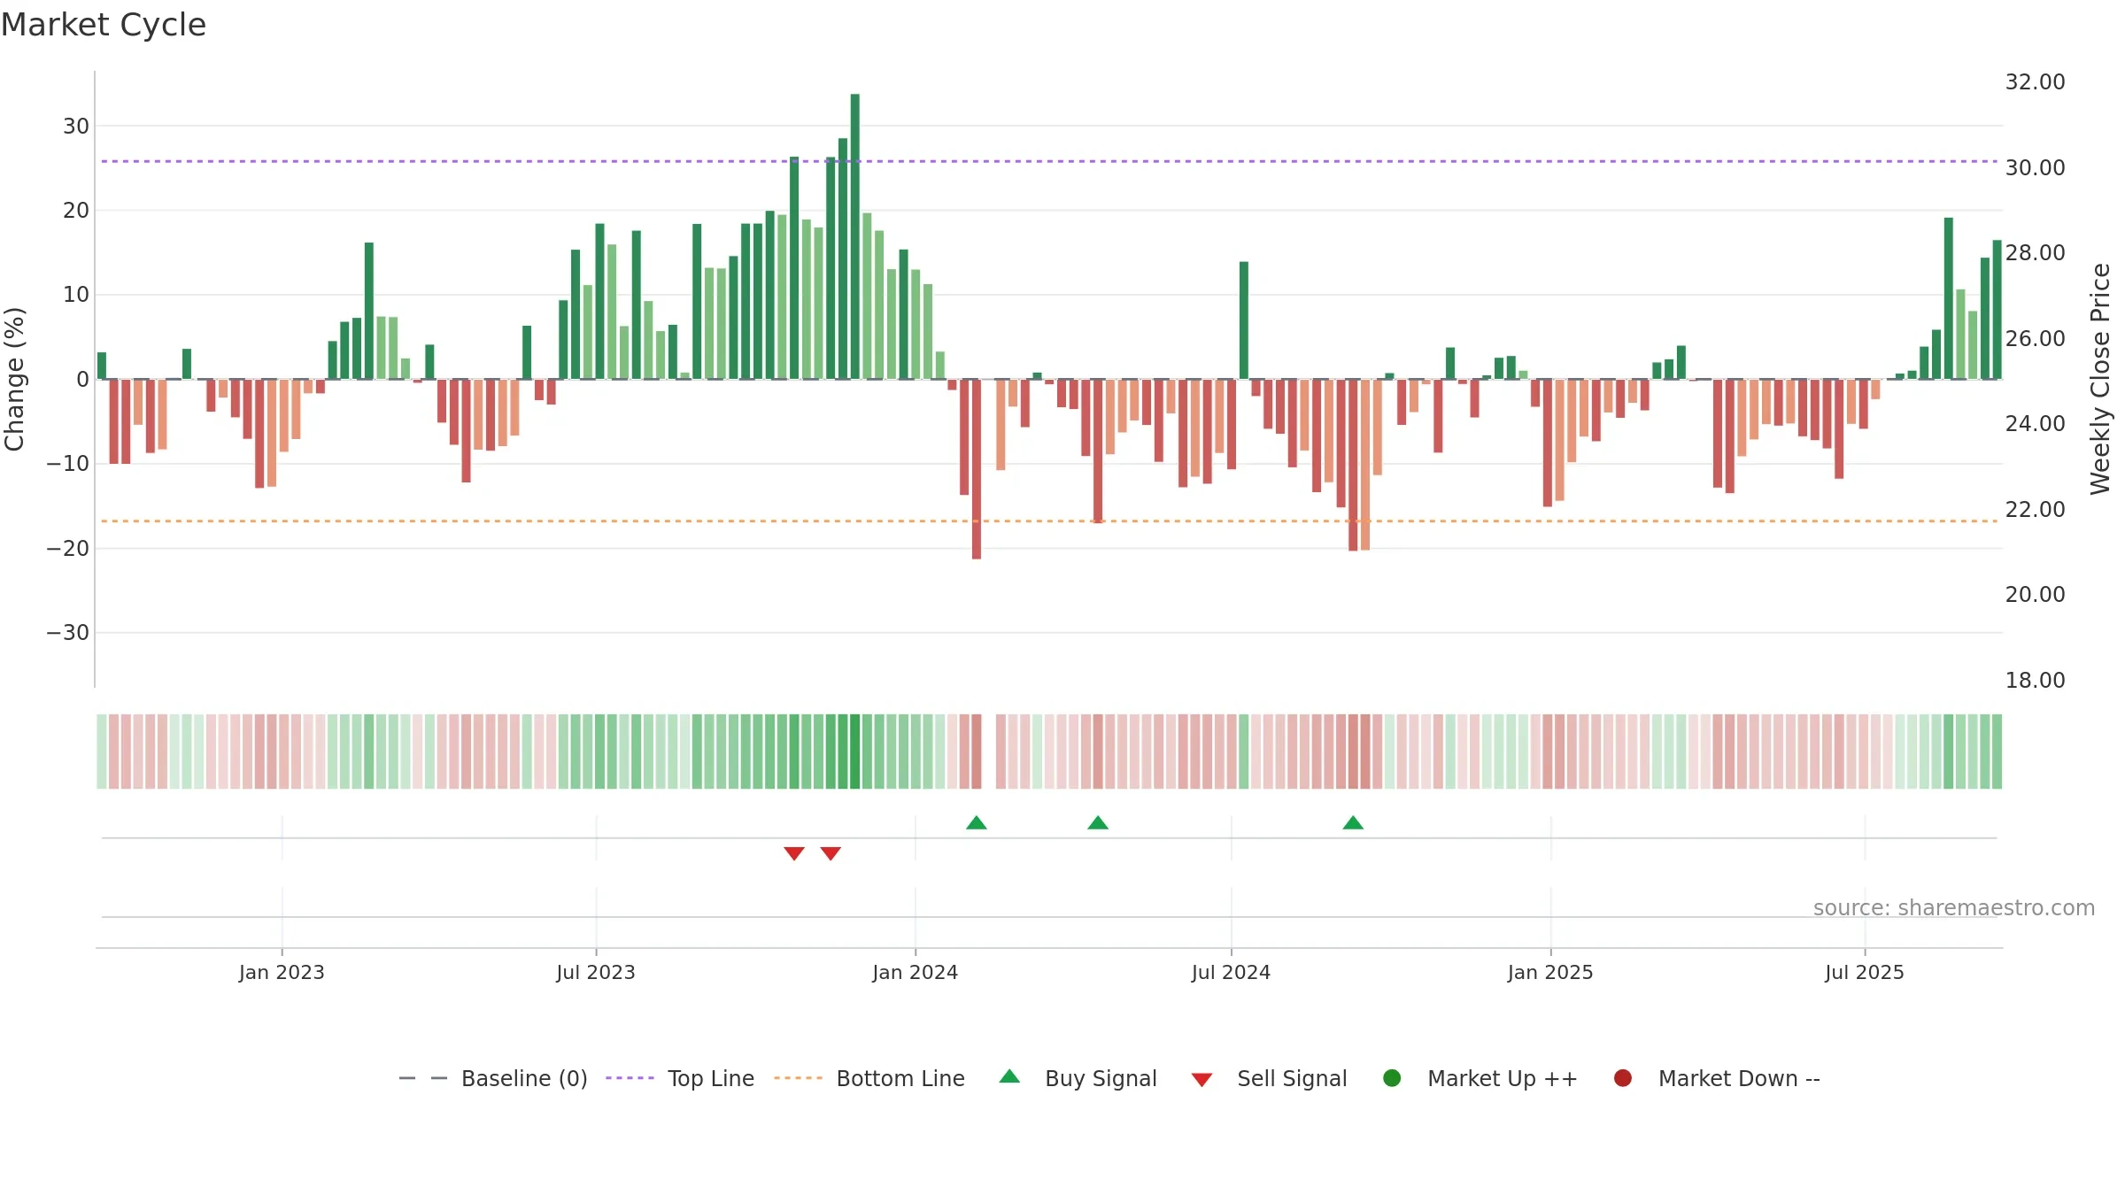
Task: Click the Jul 2025 x-axis label
Action: pyautogui.click(x=1865, y=973)
